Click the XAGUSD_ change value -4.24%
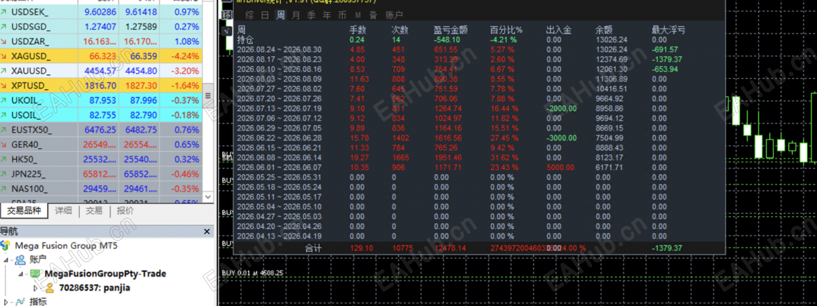The image size is (817, 306). coord(185,56)
